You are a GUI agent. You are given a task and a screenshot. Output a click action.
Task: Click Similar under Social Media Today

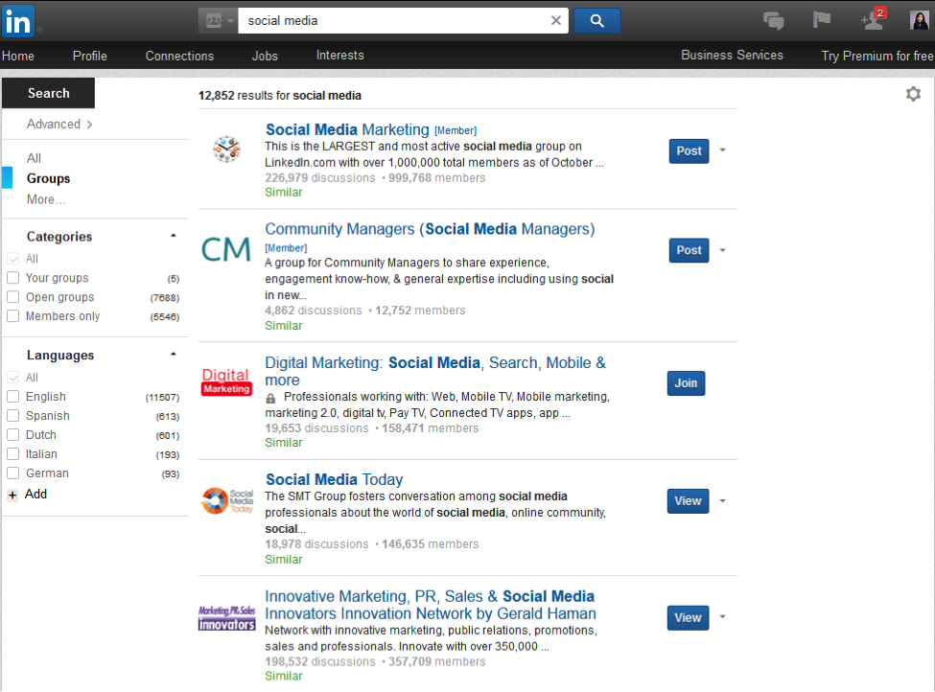pos(284,560)
